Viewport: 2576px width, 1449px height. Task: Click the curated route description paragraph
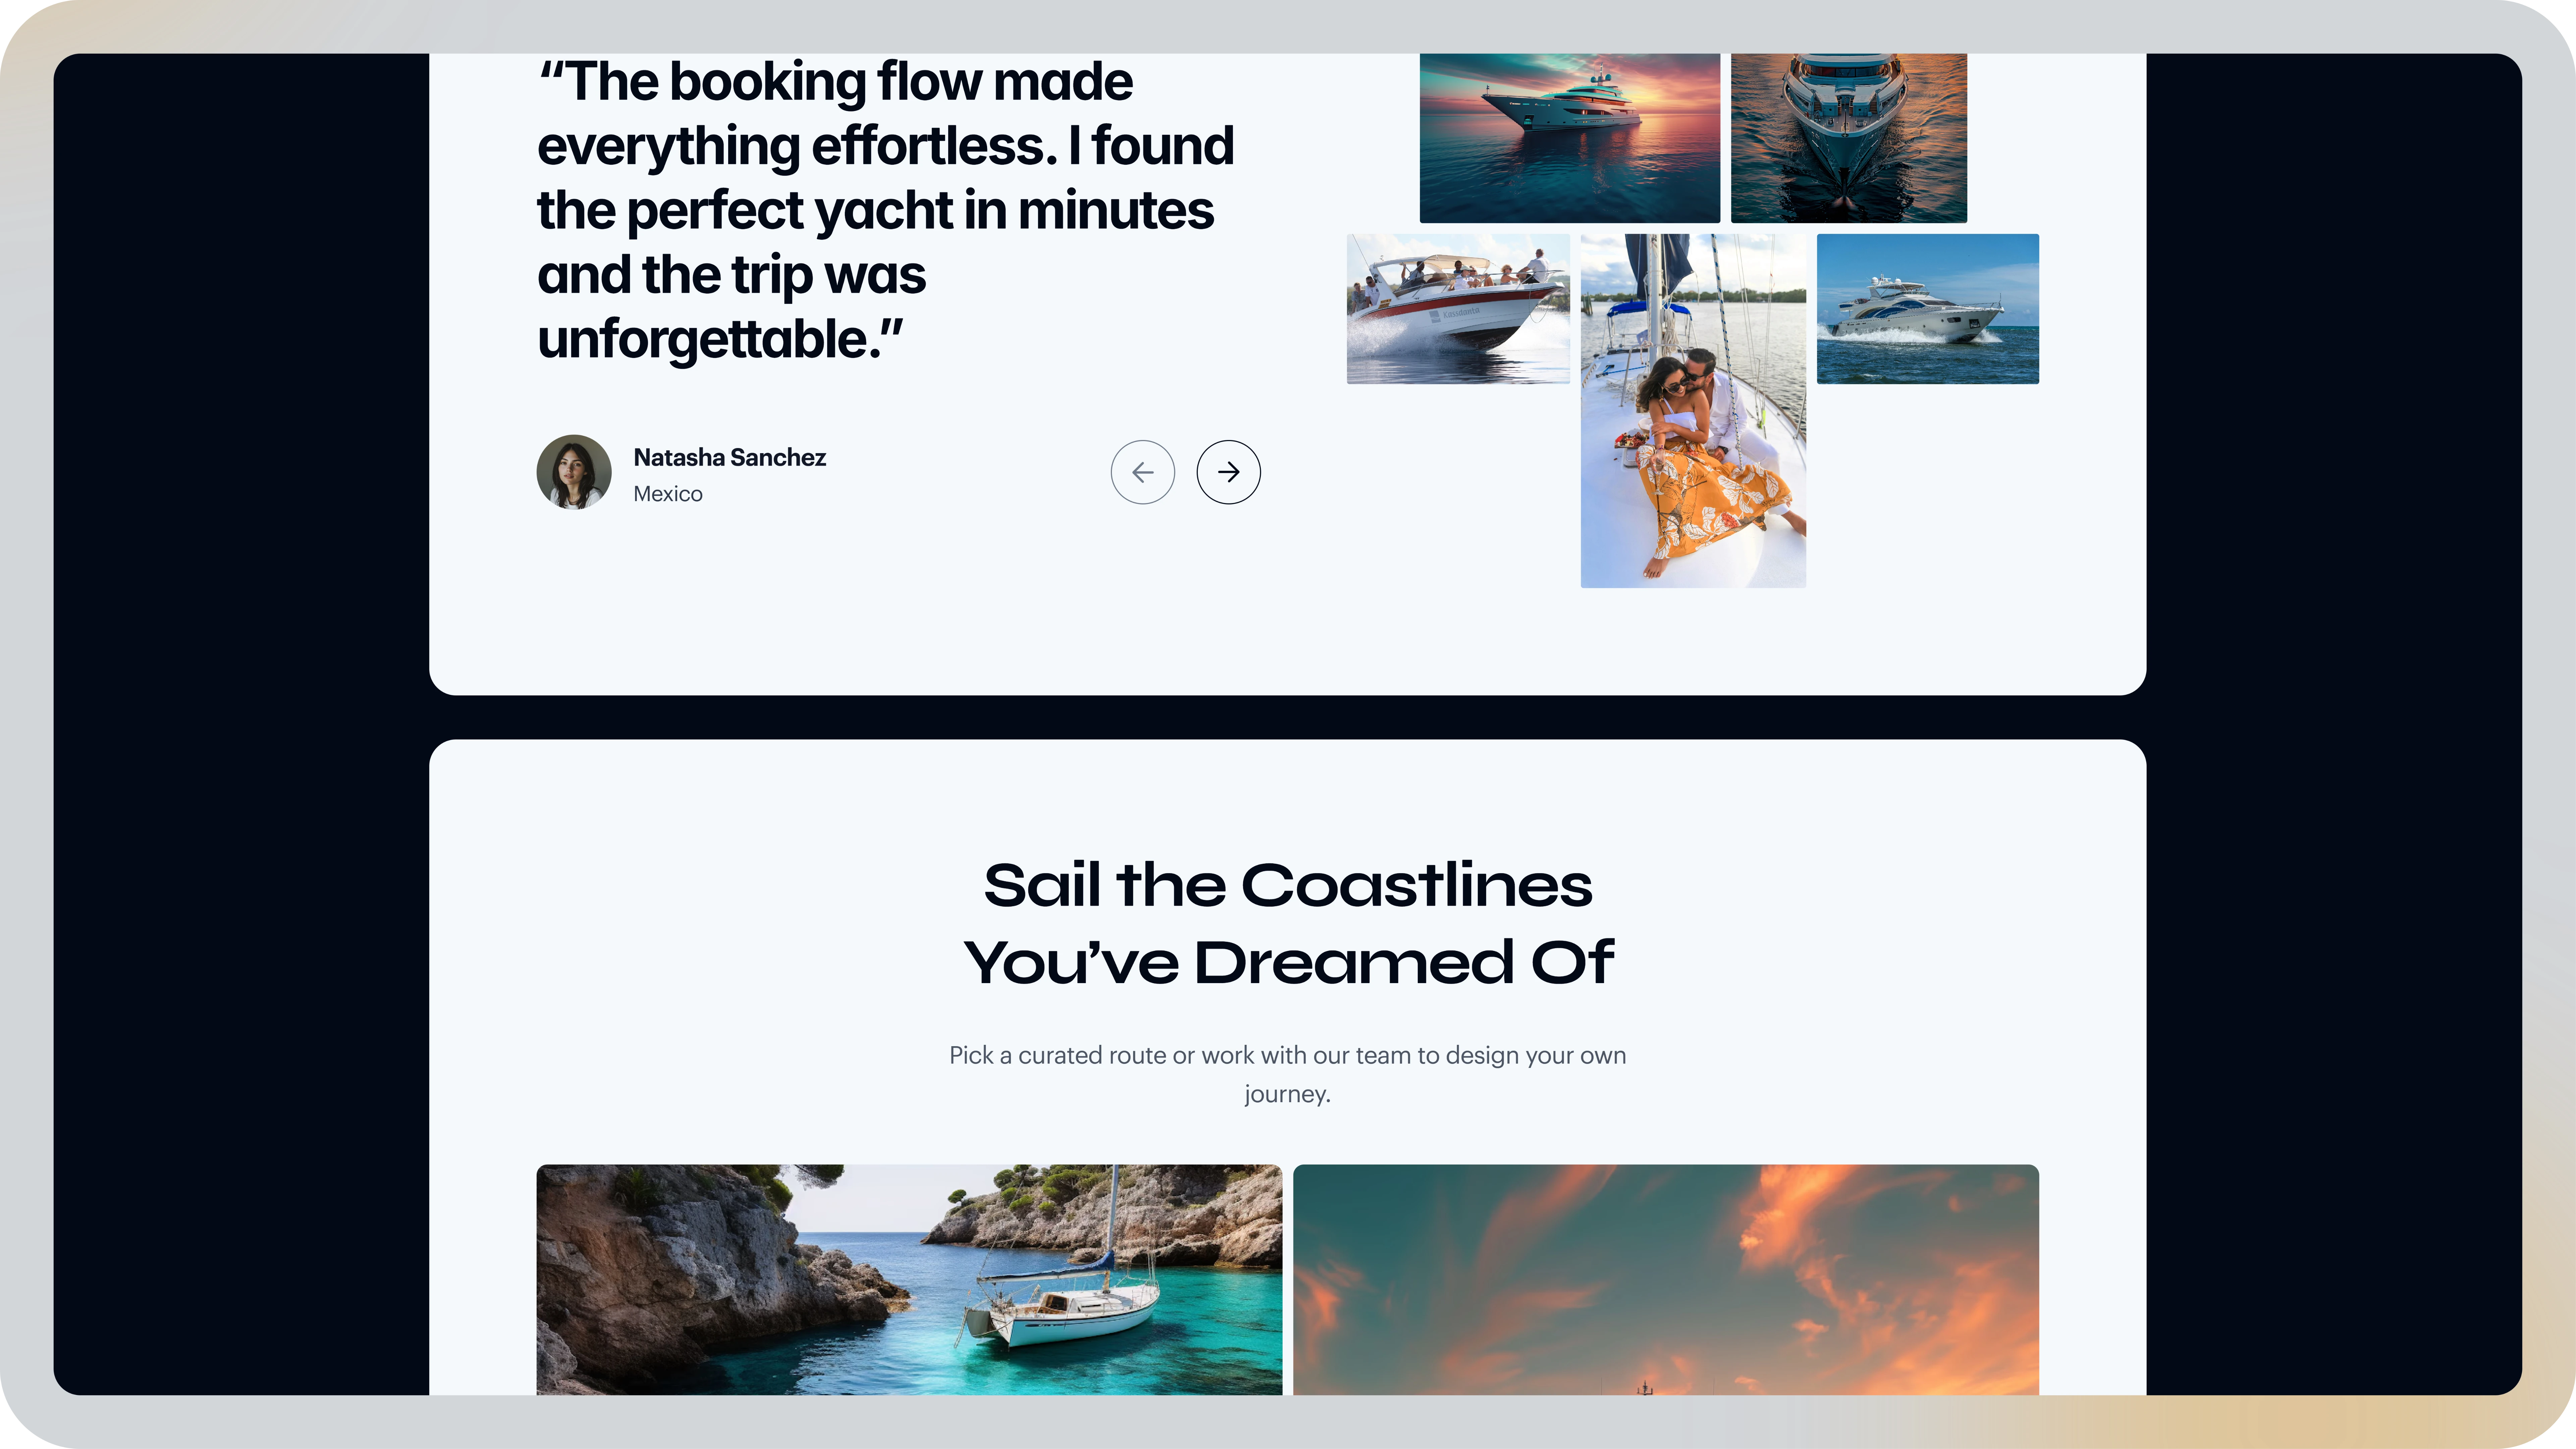(x=1288, y=1074)
